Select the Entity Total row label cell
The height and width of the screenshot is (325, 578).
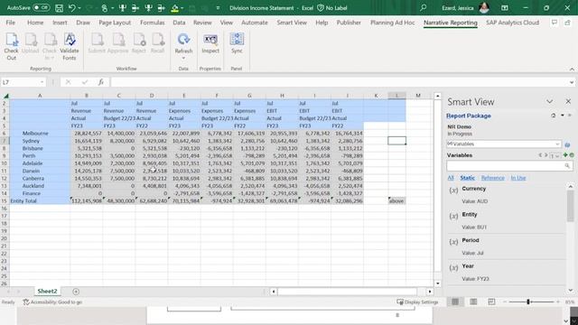tap(40, 200)
